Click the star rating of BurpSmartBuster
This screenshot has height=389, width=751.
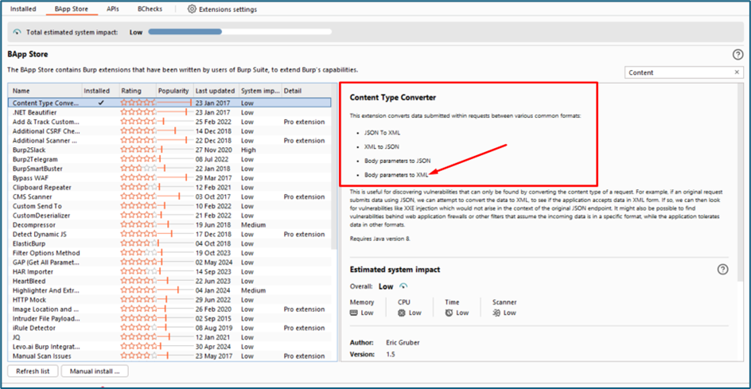pyautogui.click(x=138, y=168)
